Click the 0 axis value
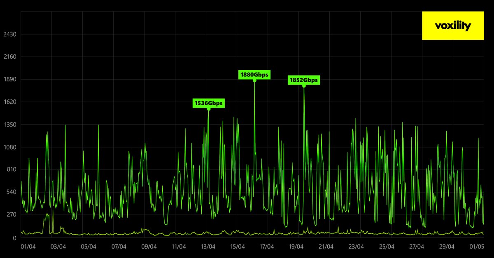Viewport: 494px width, 258px height. [x=14, y=237]
